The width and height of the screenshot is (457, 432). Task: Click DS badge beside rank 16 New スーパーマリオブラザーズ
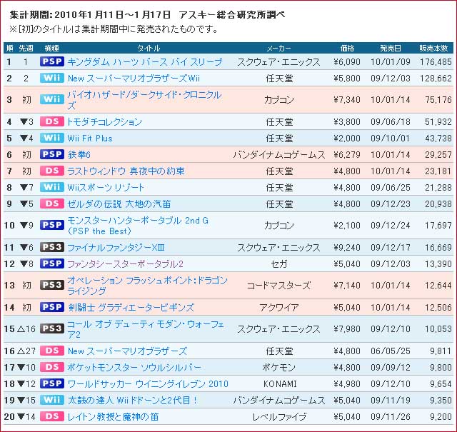coord(52,351)
